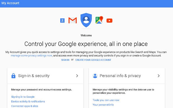Open the Gmail envelope icon
The image size is (173, 108).
73,20
